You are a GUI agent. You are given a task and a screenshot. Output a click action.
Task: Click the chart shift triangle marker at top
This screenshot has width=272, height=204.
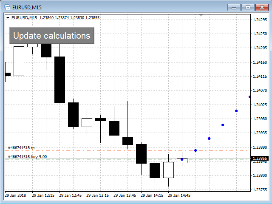pyautogui.click(x=201, y=16)
